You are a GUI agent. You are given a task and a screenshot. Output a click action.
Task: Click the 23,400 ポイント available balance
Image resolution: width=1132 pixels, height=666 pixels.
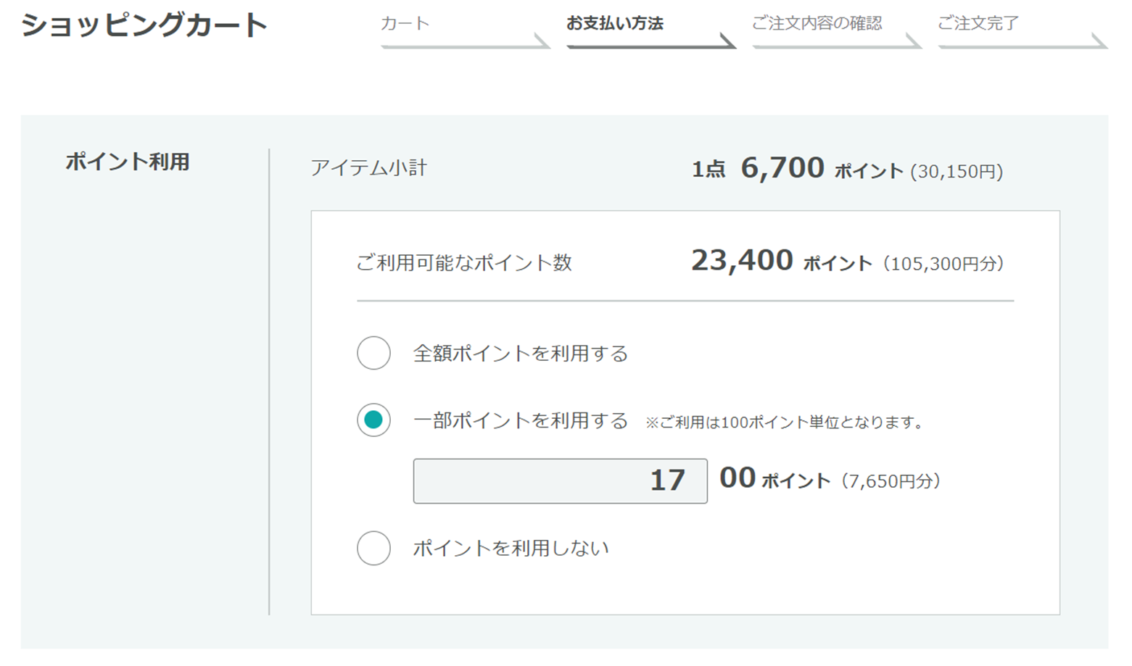781,261
